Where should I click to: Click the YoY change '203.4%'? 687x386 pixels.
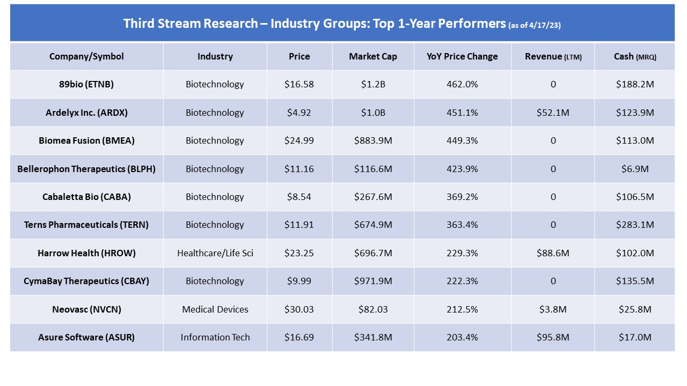pyautogui.click(x=462, y=337)
